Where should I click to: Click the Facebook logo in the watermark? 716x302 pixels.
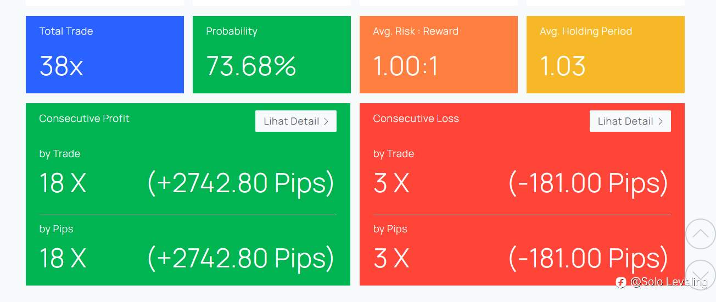tap(621, 282)
